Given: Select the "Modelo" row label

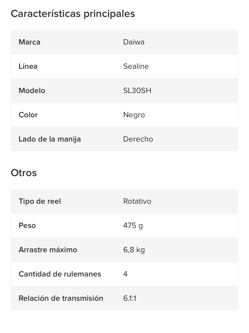Looking at the screenshot, I should 32,91.
